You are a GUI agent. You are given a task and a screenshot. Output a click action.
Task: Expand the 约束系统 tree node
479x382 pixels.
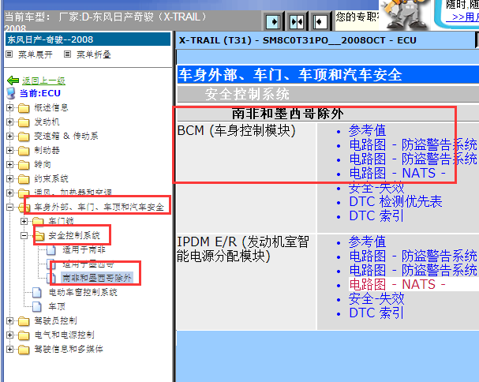point(9,179)
